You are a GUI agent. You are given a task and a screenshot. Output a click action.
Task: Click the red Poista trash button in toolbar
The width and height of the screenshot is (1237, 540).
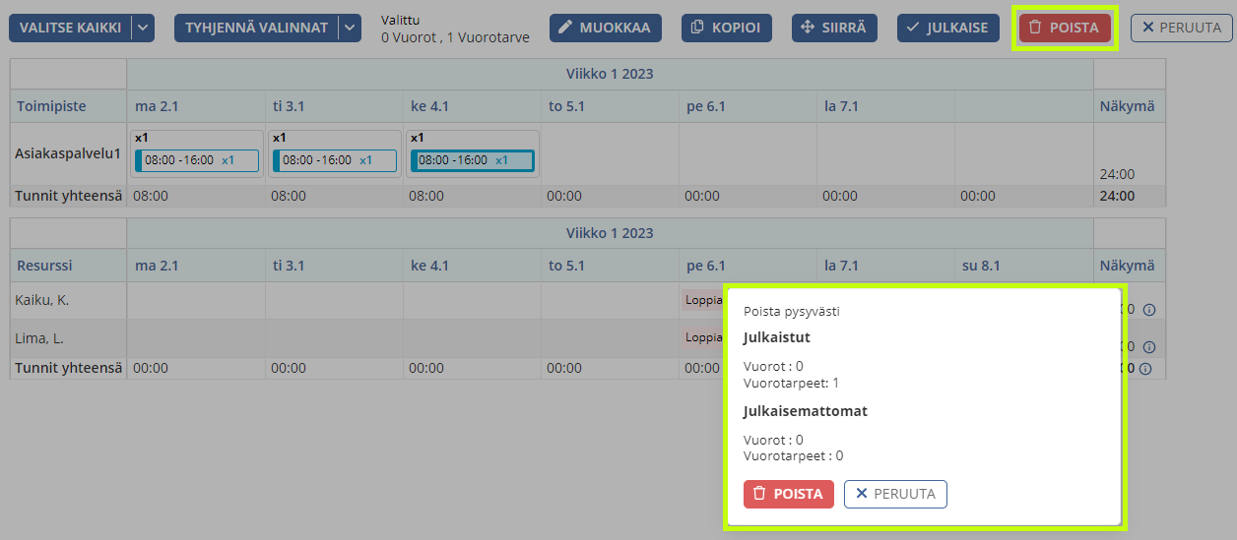point(1065,28)
